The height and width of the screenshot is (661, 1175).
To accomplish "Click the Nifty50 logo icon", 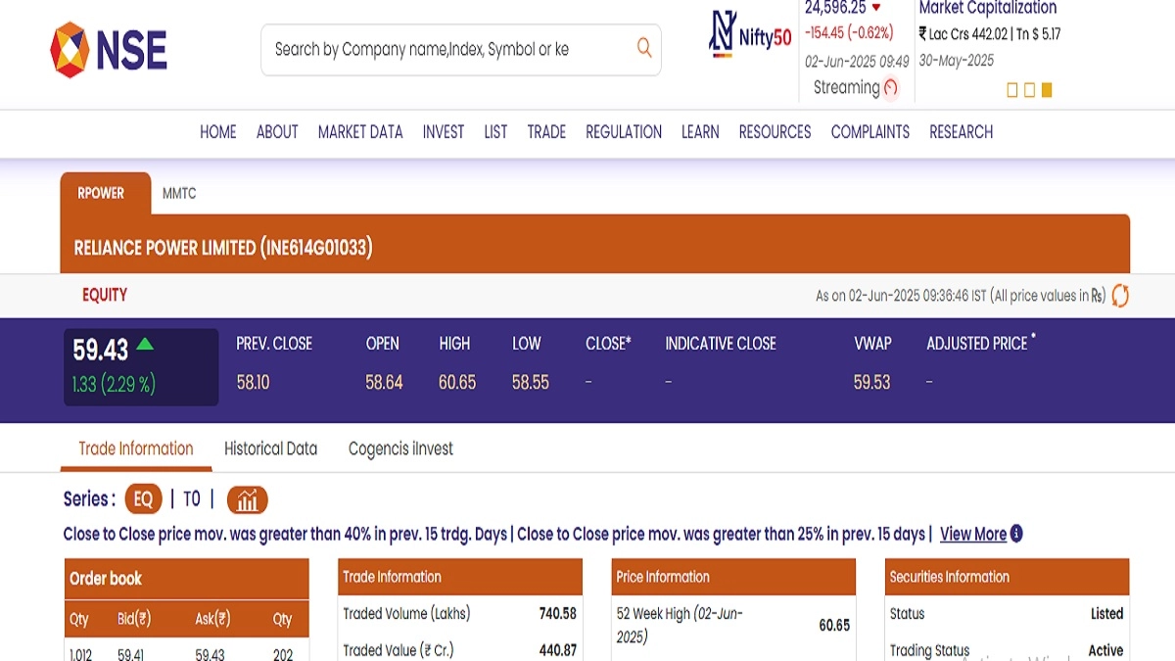I will (x=722, y=34).
